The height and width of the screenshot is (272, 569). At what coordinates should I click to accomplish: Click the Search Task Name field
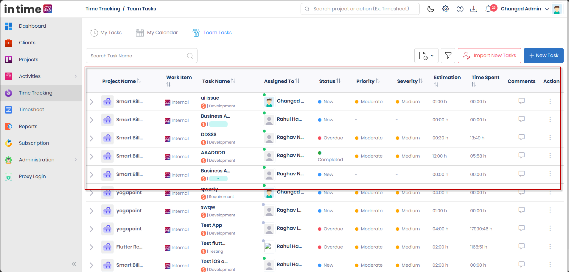pyautogui.click(x=142, y=56)
